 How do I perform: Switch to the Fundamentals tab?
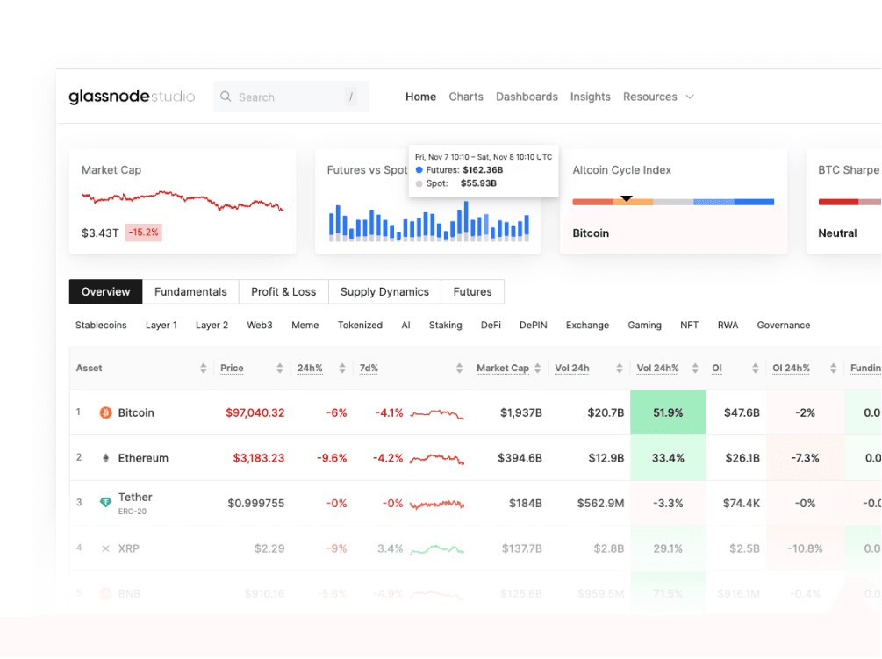pyautogui.click(x=190, y=291)
